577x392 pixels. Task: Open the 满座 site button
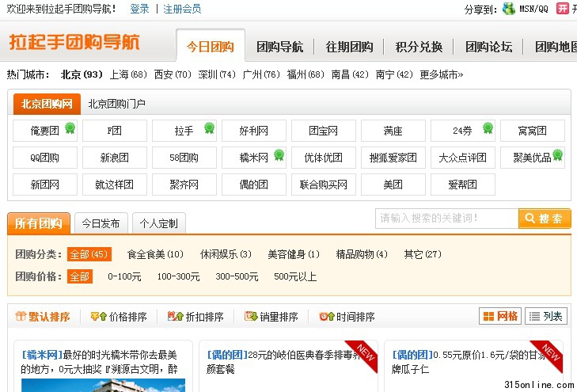(x=393, y=131)
